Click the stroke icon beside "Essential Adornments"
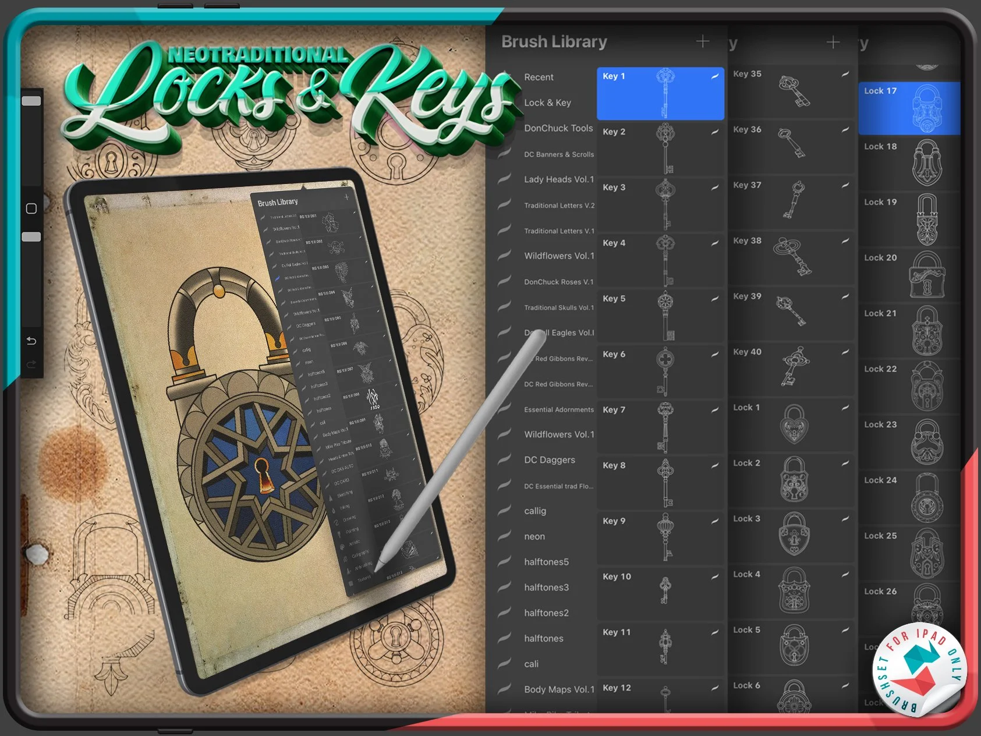Image resolution: width=981 pixels, height=736 pixels. pyautogui.click(x=504, y=409)
